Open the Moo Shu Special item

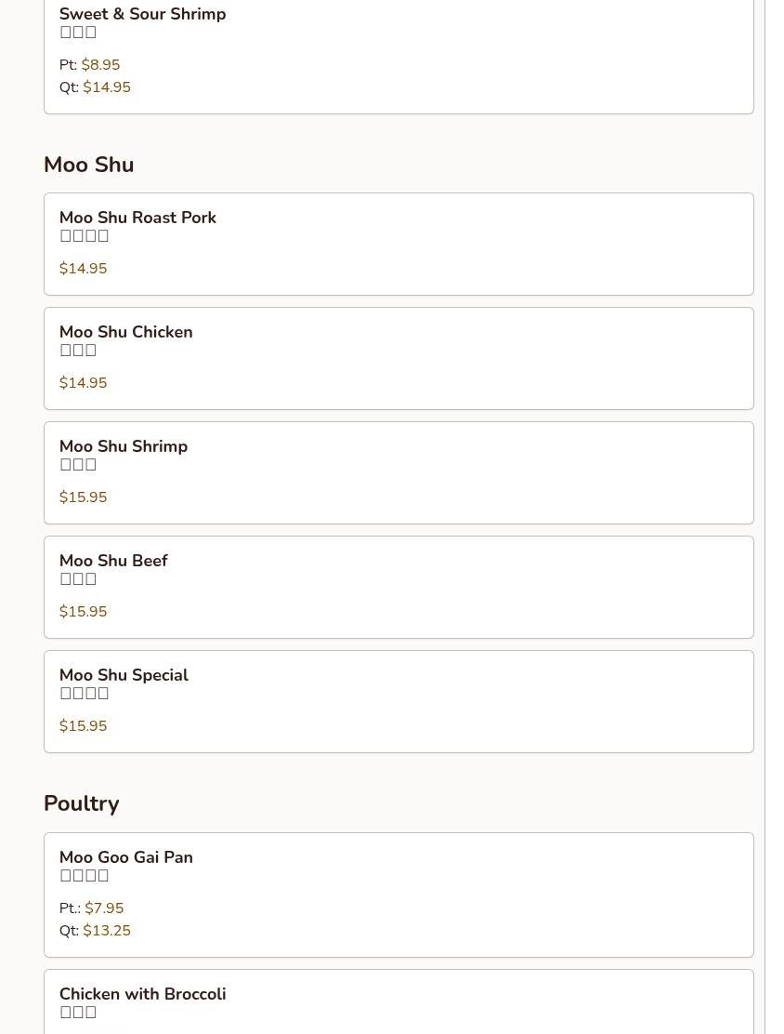(x=124, y=675)
